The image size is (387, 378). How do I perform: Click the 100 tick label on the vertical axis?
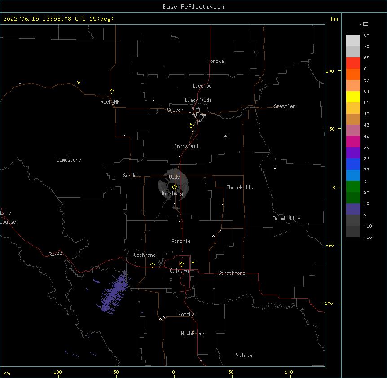330,71
